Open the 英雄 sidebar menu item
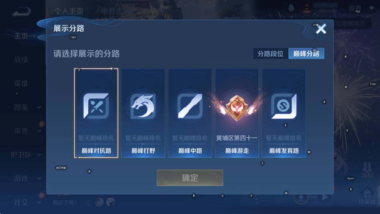This screenshot has height=214, width=380. pos(21,83)
